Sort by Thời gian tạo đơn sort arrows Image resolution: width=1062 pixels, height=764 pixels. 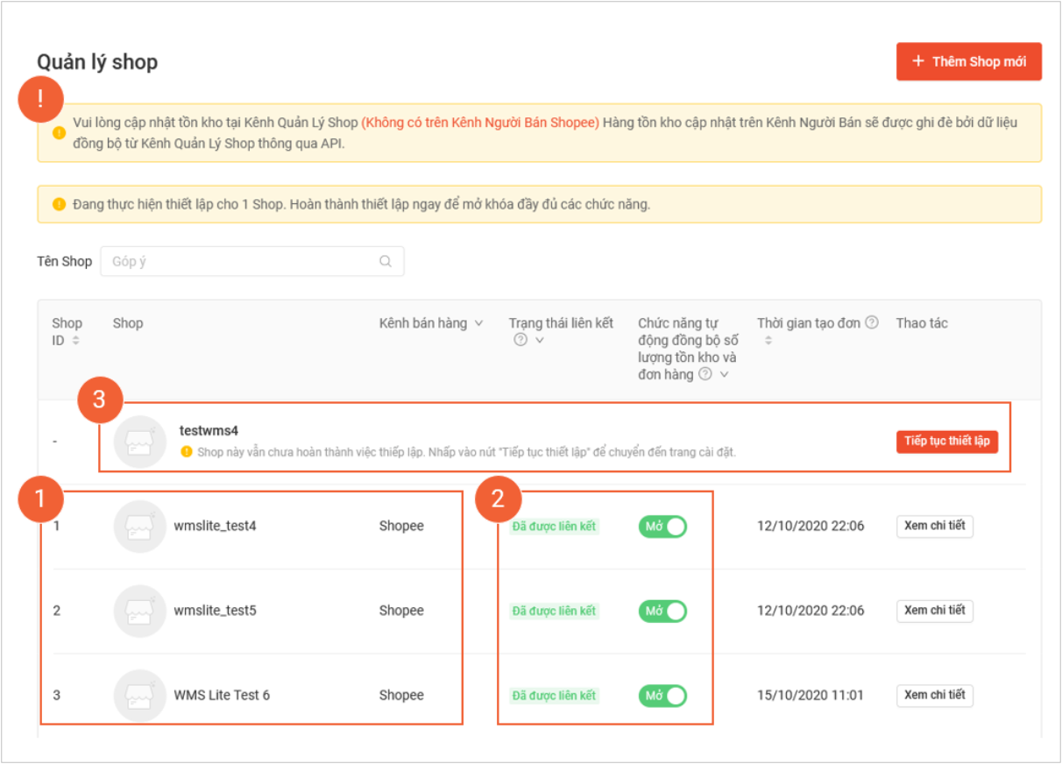pos(768,340)
